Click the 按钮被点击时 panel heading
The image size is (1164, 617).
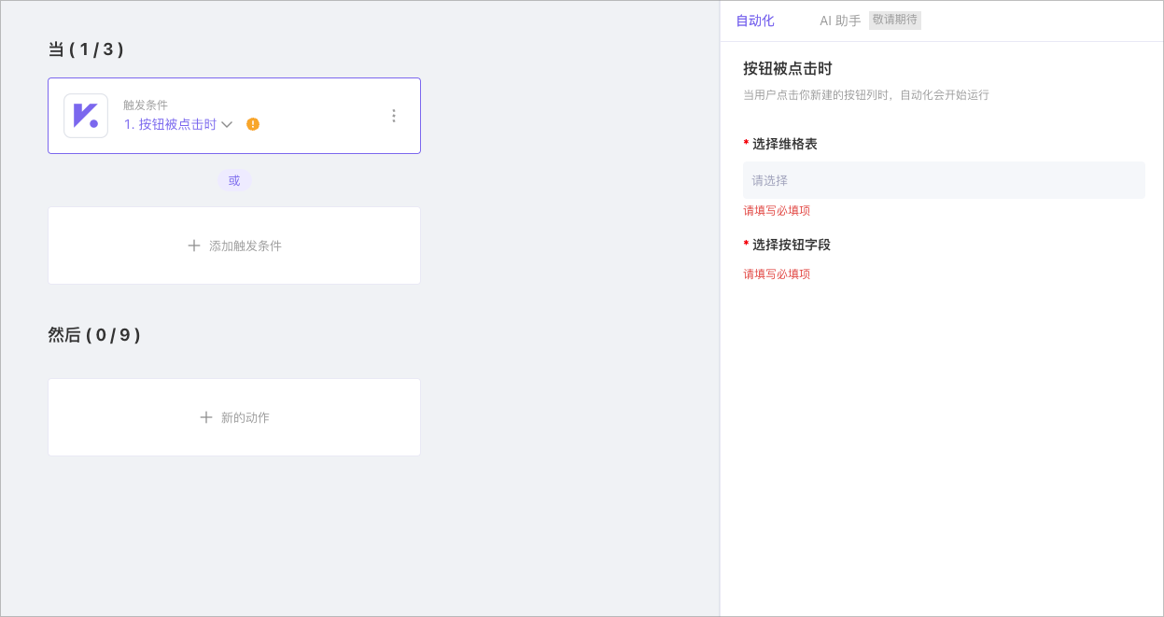pyautogui.click(x=786, y=68)
